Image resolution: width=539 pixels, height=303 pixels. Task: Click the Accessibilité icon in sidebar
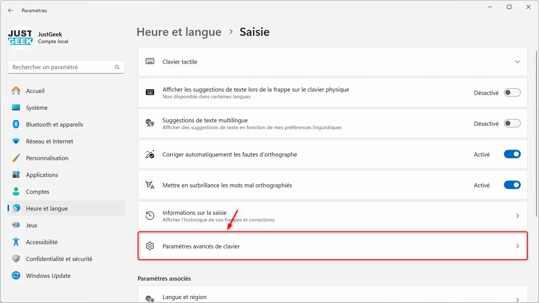tap(15, 242)
